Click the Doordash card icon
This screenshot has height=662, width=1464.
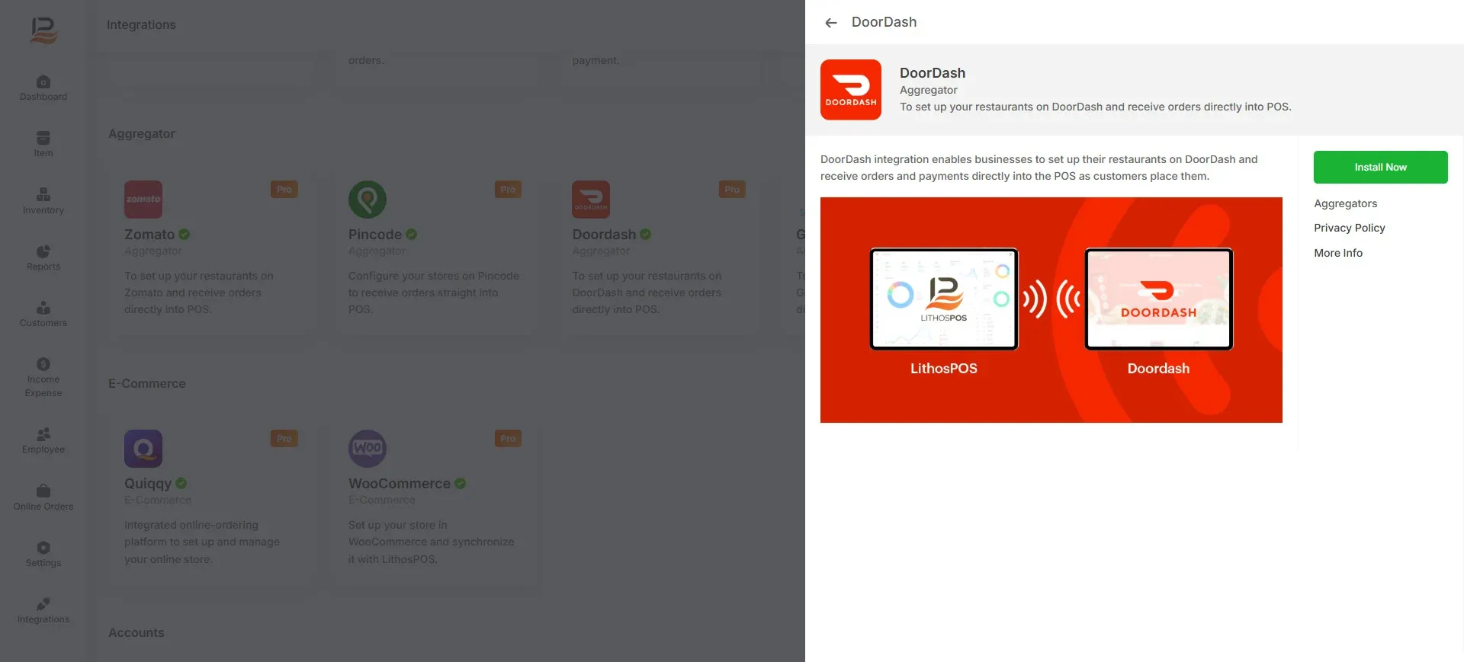[591, 200]
